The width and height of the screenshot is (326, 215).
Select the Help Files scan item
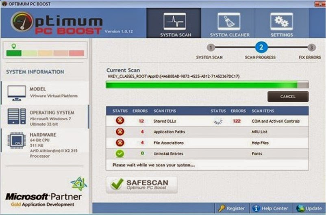[x=260, y=143]
